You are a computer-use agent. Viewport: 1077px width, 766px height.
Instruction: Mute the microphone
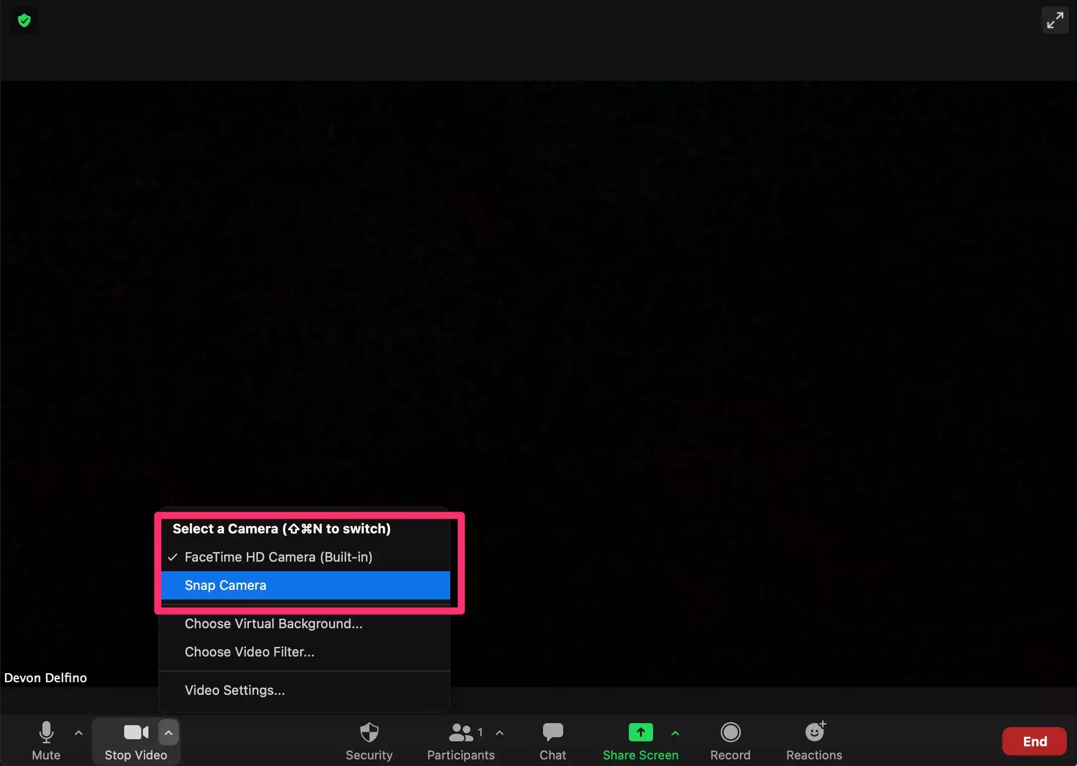[46, 740]
